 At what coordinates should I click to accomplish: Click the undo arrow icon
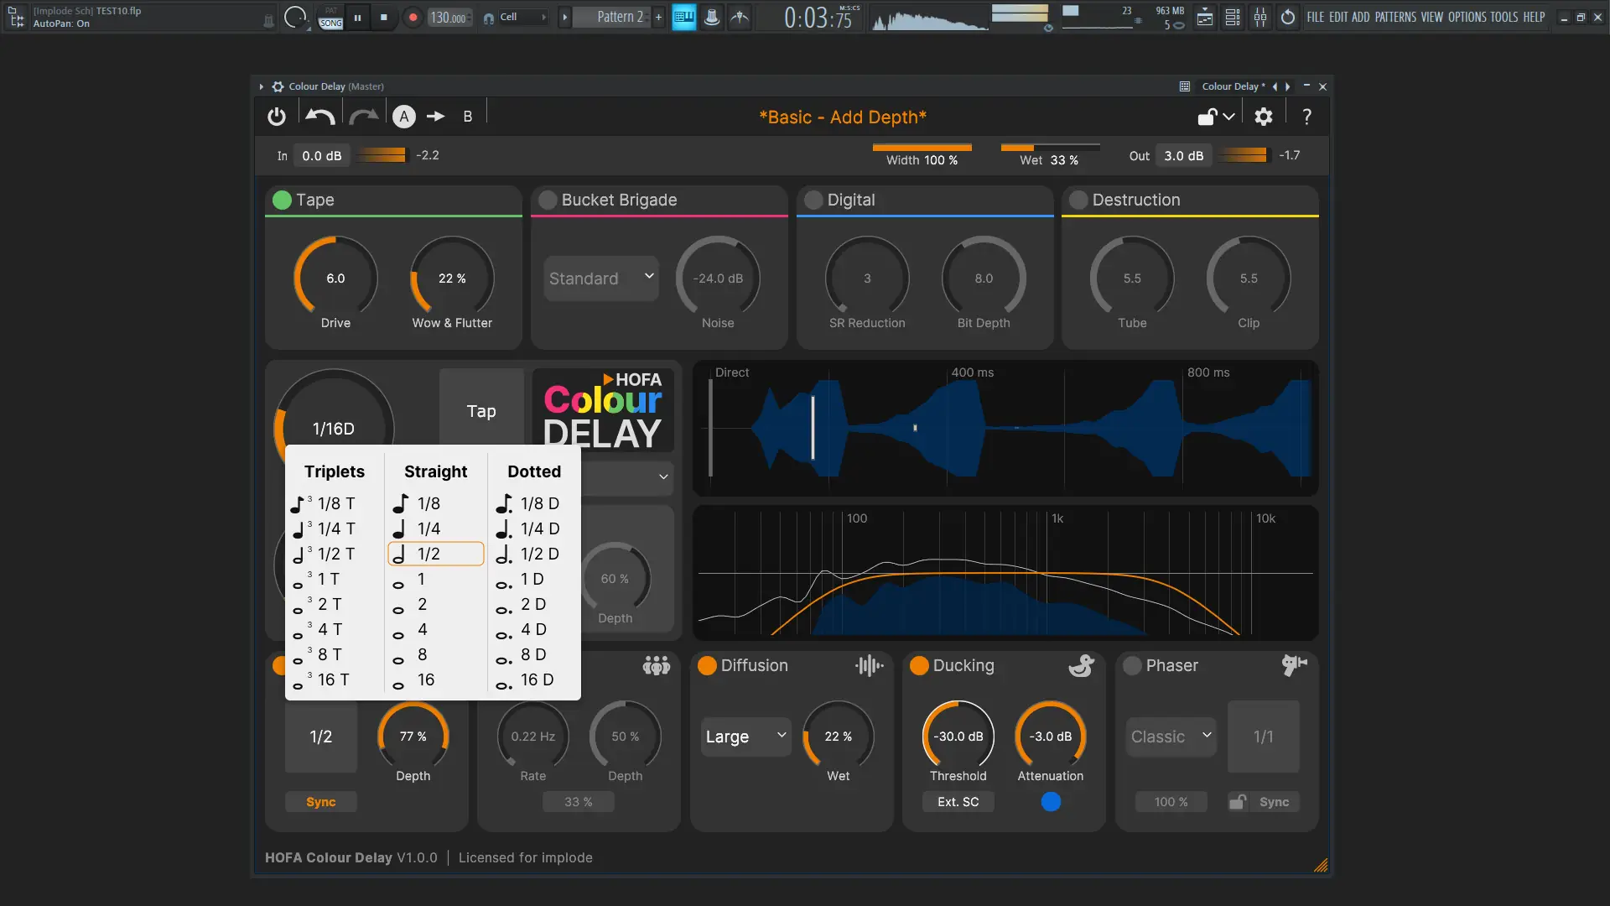coord(319,117)
